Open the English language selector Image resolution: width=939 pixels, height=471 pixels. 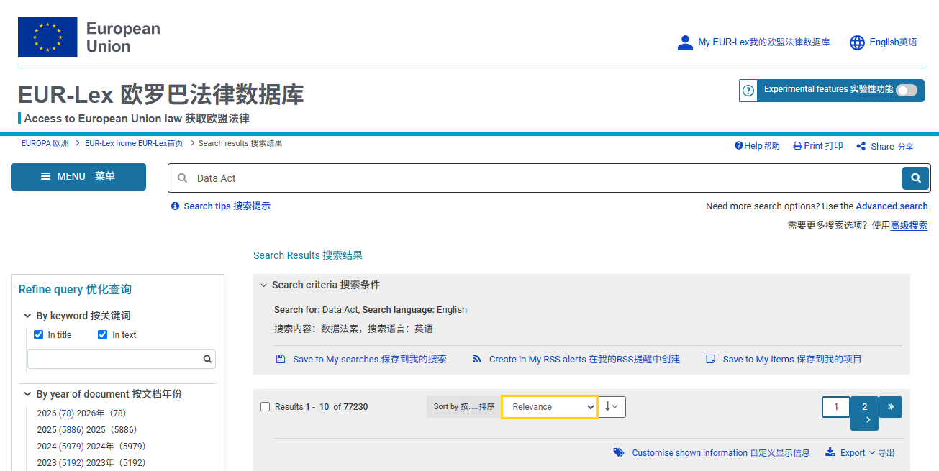(883, 42)
